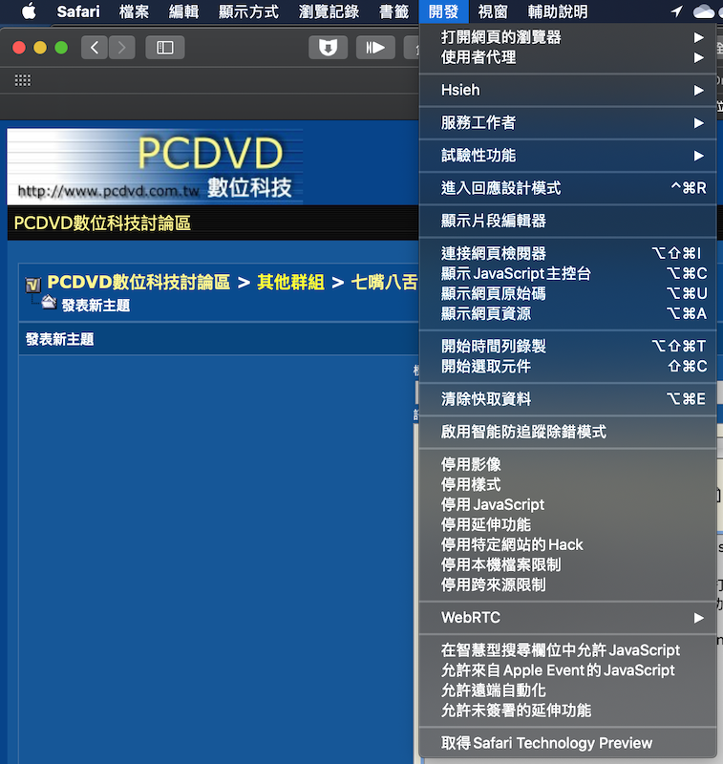723x764 pixels.
Task: Toggle the Safari sidebar button
Action: point(165,47)
